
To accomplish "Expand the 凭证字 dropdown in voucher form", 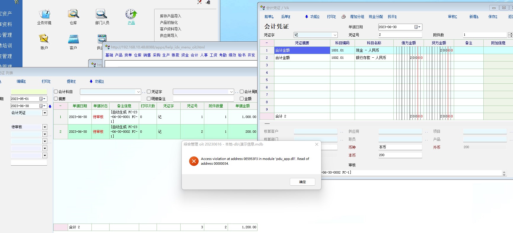I will pos(335,35).
